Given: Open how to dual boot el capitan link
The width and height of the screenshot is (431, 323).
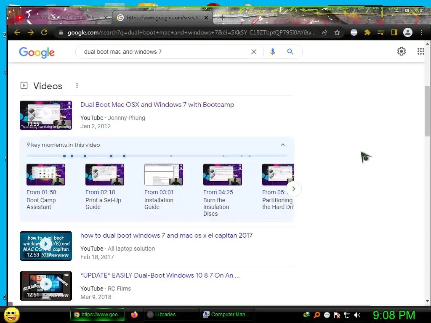Looking at the screenshot, I should coord(166,236).
